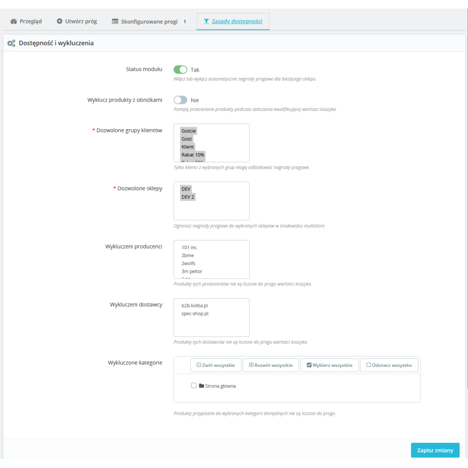Choose 3m peltor in the excluded manufacturers list
The width and height of the screenshot is (468, 468).
(x=192, y=271)
